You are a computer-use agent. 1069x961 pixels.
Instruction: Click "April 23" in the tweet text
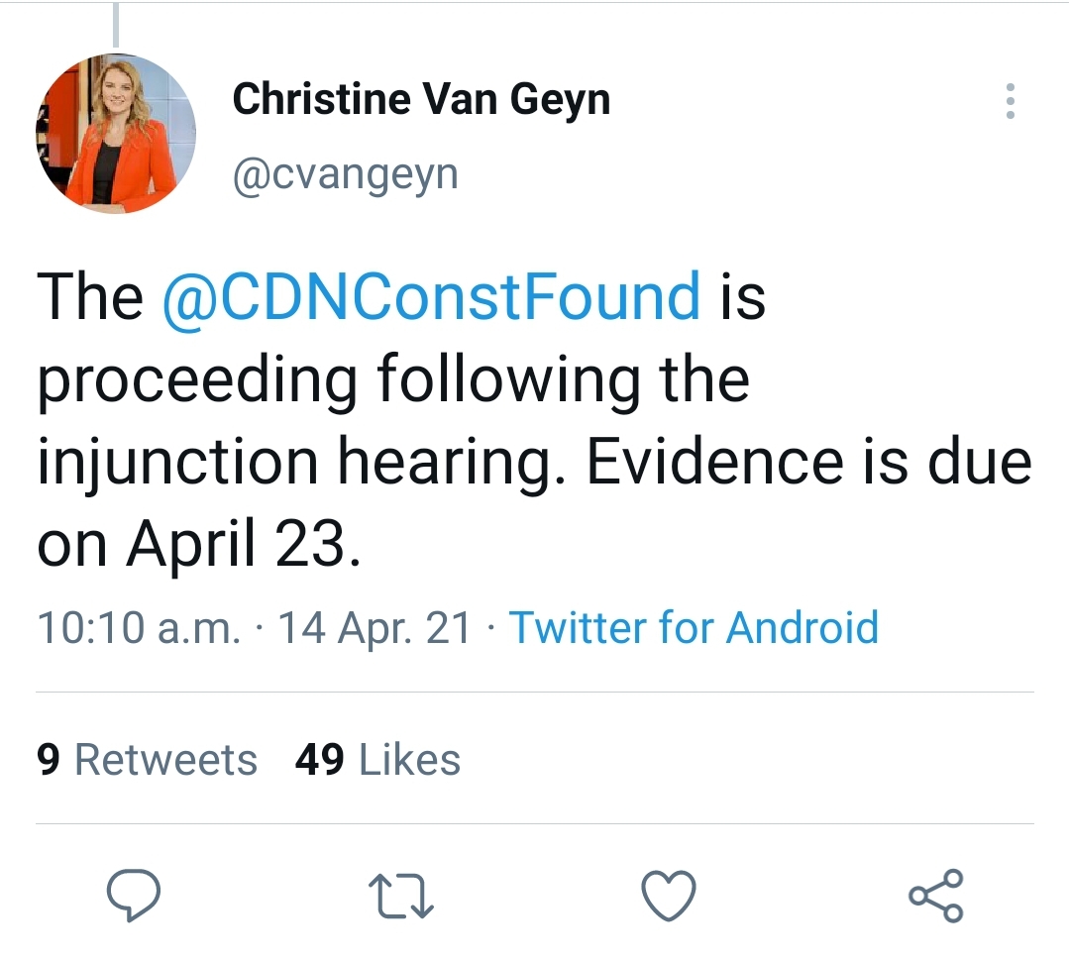click(237, 545)
